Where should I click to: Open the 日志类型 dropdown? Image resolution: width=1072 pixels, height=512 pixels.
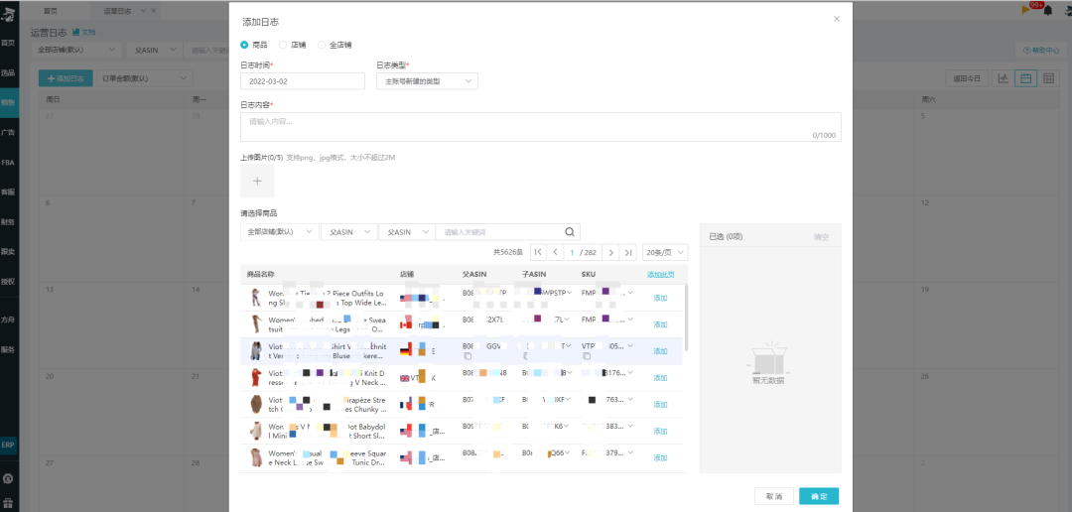(427, 81)
